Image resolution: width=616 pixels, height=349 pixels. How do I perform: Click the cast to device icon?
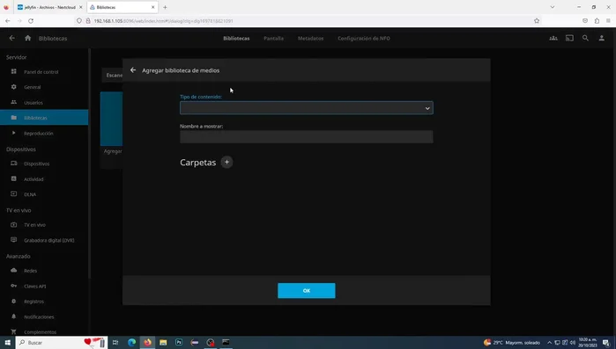pyautogui.click(x=569, y=38)
